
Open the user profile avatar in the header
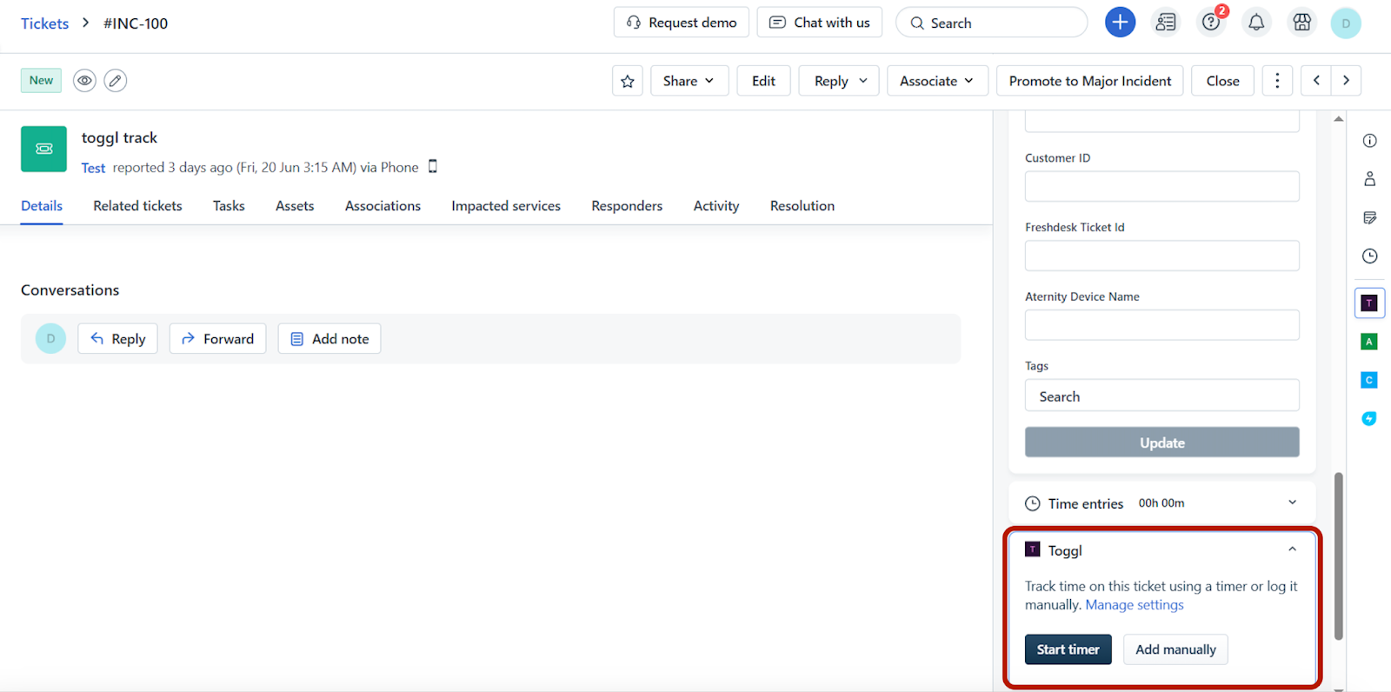tap(1346, 23)
